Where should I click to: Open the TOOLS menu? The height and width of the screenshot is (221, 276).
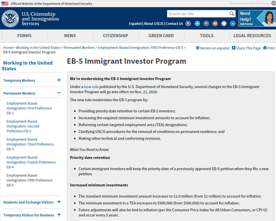coord(207,36)
